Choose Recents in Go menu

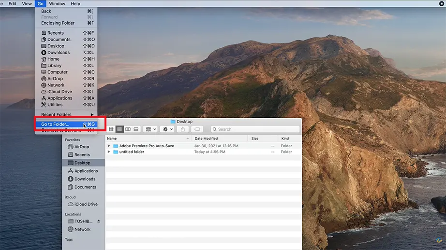point(66,33)
